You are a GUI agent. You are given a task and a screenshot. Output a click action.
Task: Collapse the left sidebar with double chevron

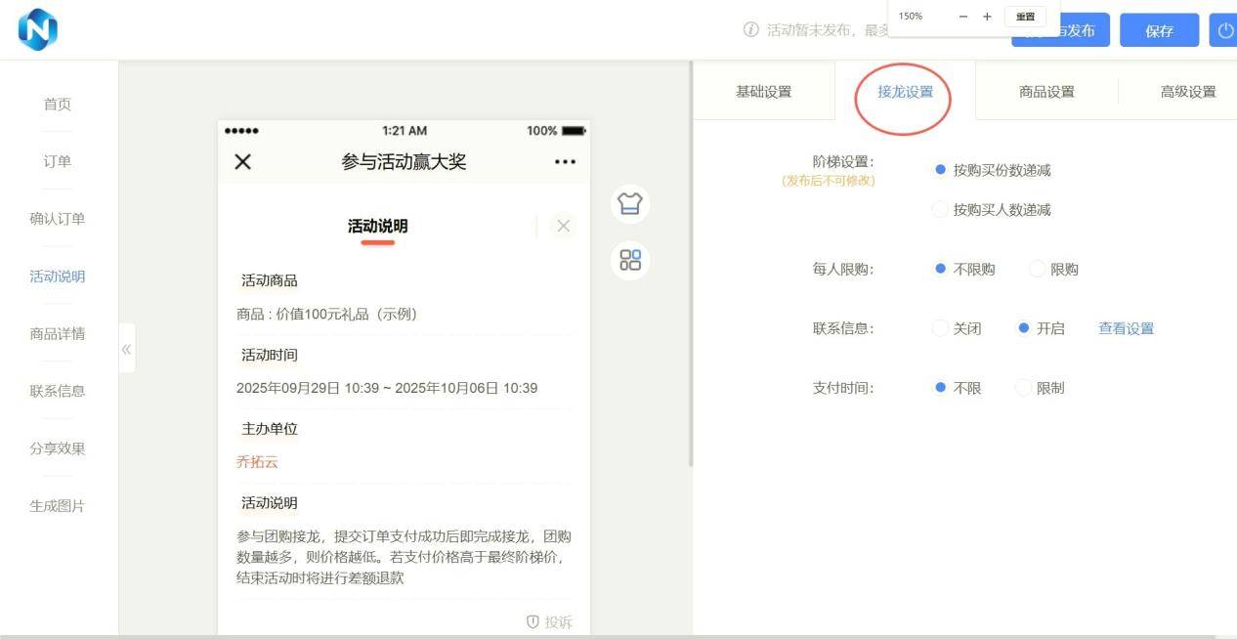[x=126, y=349]
